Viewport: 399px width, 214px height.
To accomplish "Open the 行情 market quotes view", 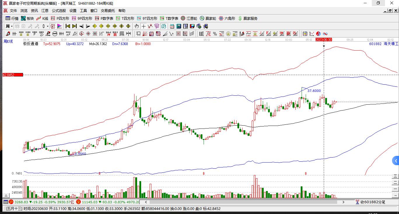I will coord(12,18).
